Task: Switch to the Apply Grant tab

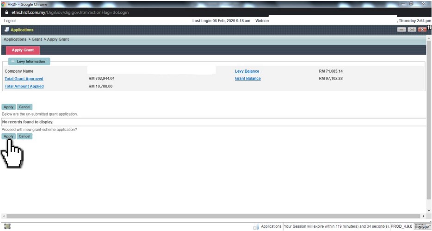Action: (23, 50)
